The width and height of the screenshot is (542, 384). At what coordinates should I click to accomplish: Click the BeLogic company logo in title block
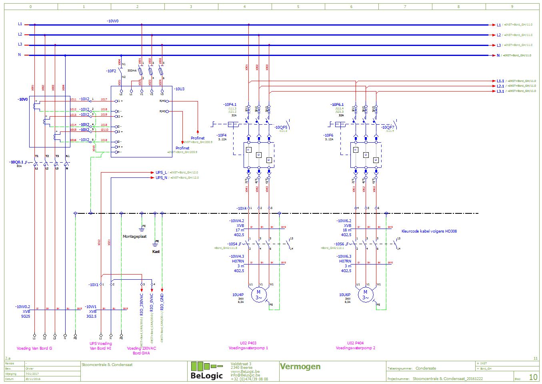[x=206, y=370]
